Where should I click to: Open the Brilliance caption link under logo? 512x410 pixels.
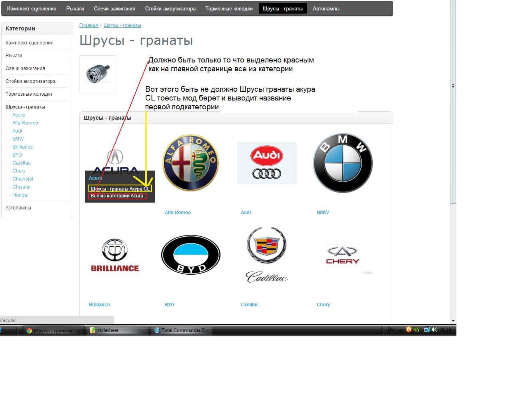pos(99,305)
